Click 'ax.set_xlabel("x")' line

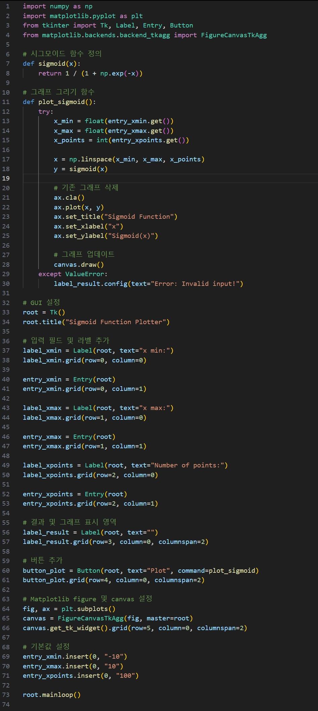(89, 226)
